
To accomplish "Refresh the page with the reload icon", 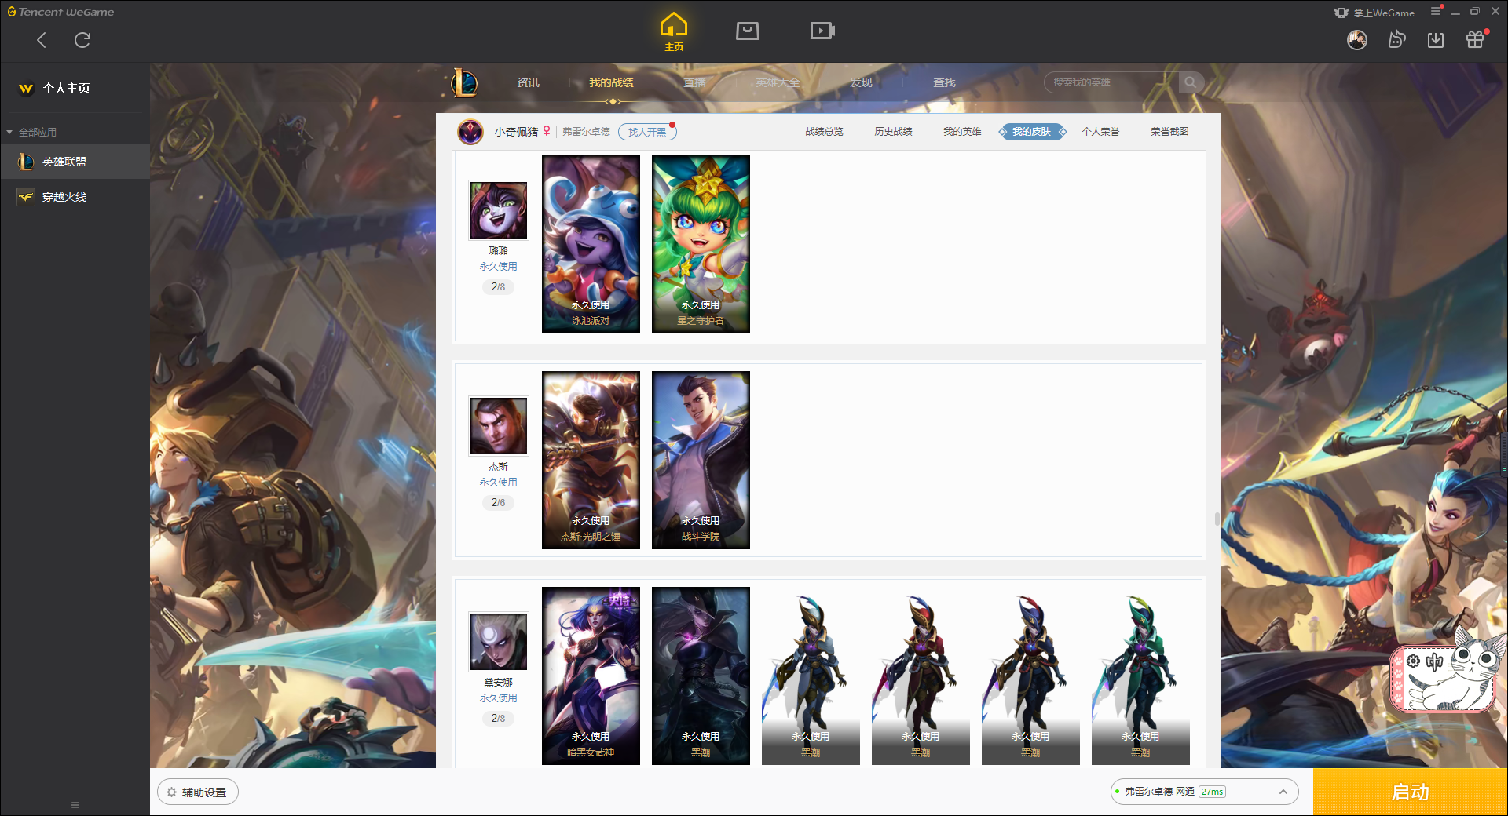I will coord(82,40).
